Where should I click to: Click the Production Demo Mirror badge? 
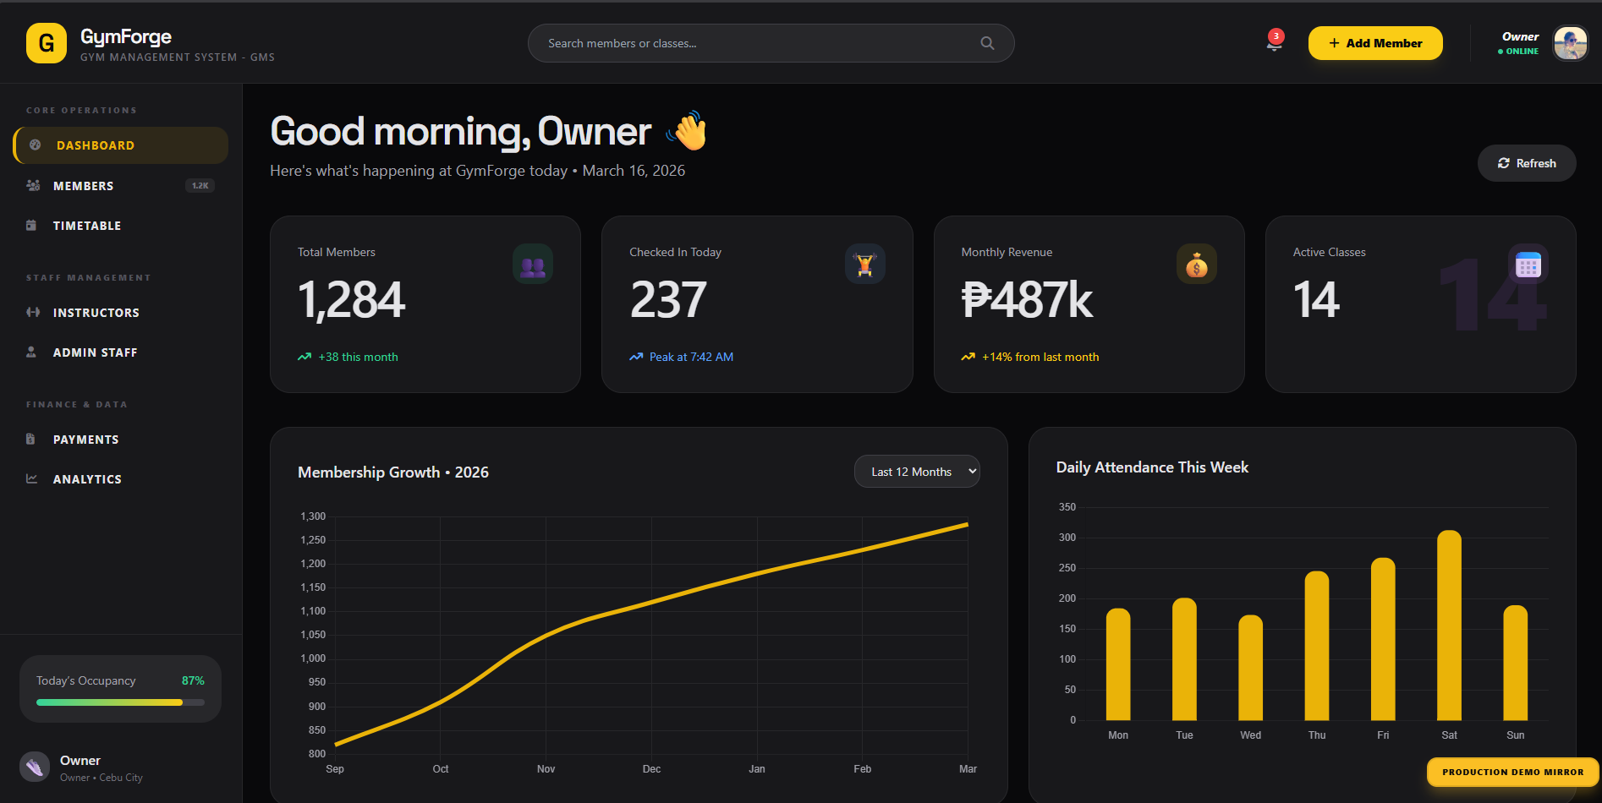point(1512,772)
